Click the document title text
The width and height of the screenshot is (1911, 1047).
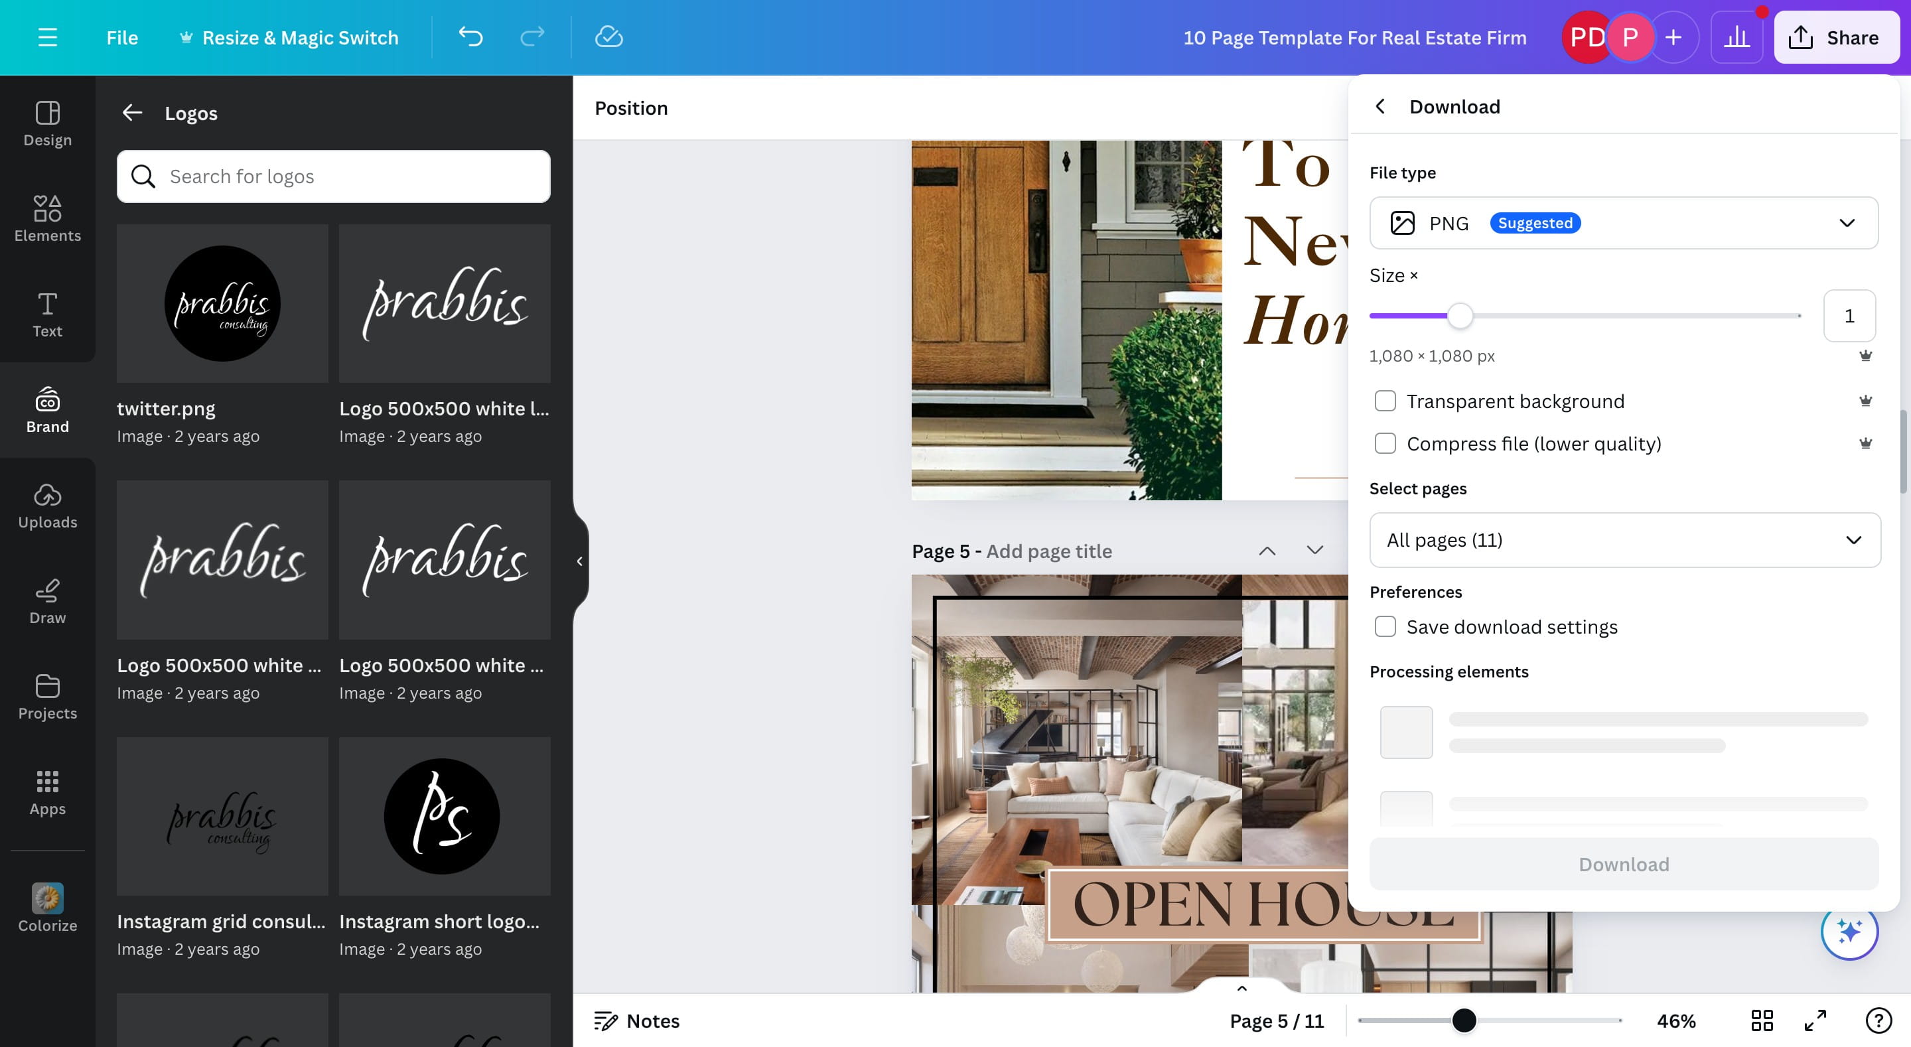[x=1354, y=37]
